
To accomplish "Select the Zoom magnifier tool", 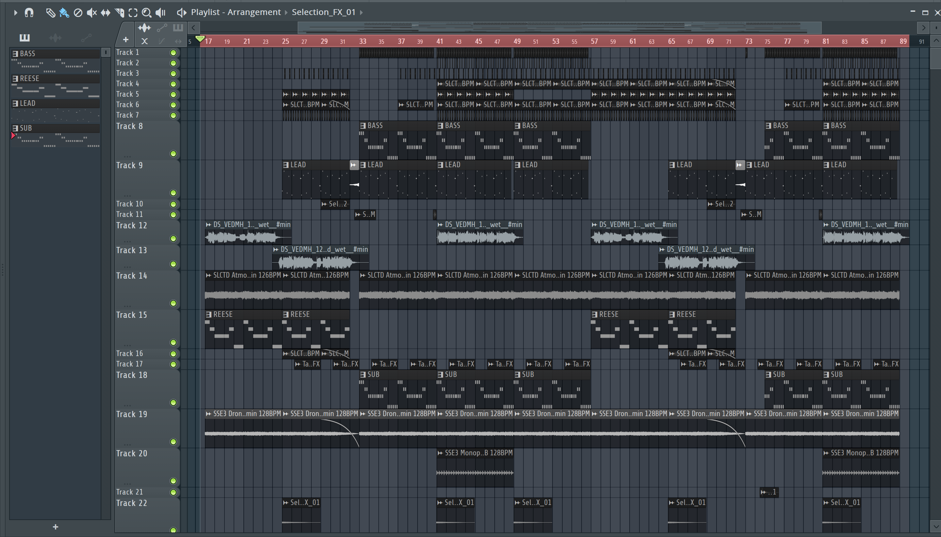I will coord(146,13).
